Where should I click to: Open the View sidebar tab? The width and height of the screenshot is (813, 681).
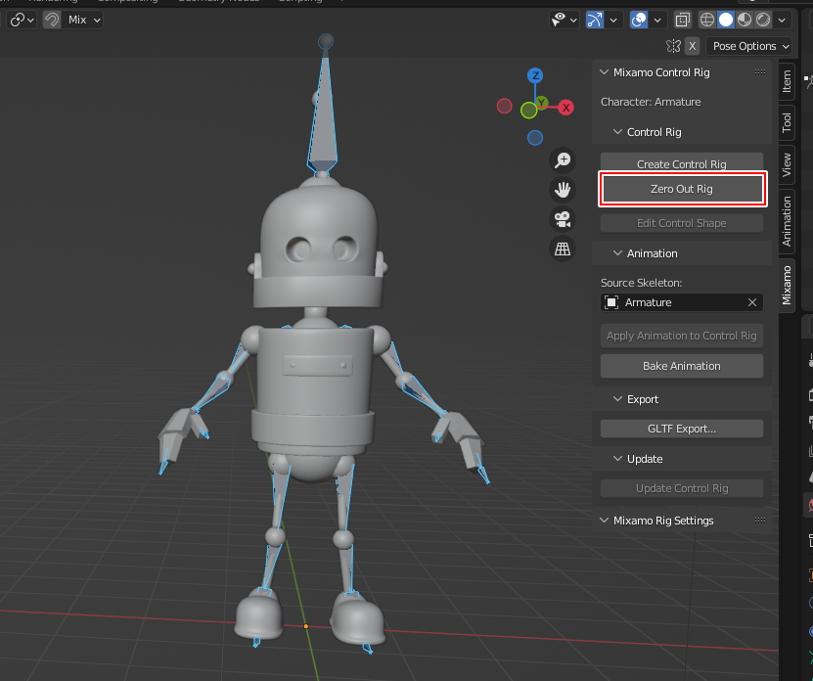(x=787, y=163)
